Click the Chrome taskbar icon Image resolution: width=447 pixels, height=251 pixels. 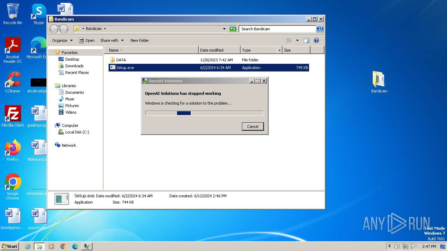(63, 246)
